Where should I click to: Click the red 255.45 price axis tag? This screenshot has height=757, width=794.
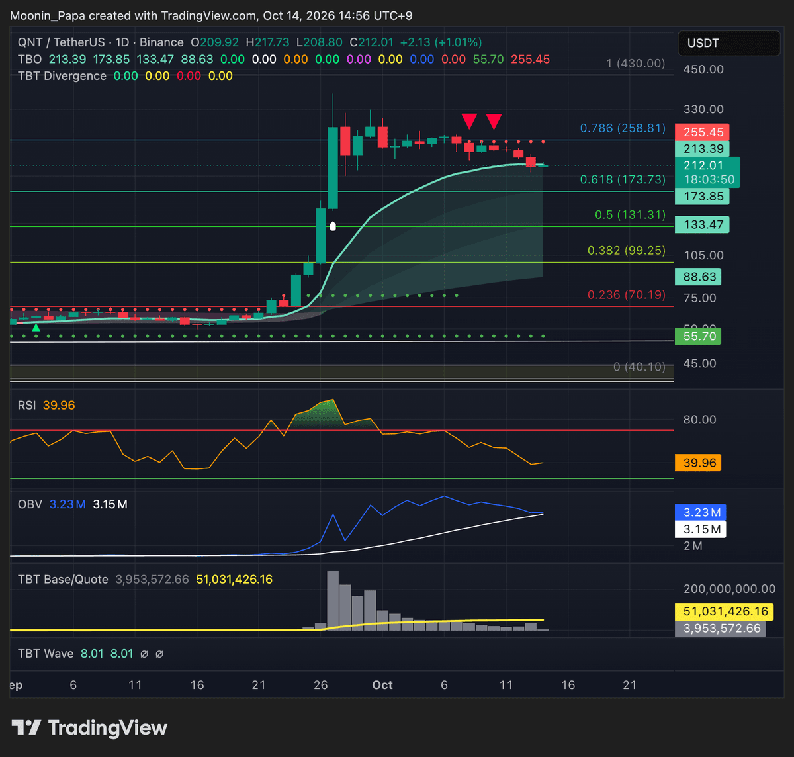tap(702, 132)
